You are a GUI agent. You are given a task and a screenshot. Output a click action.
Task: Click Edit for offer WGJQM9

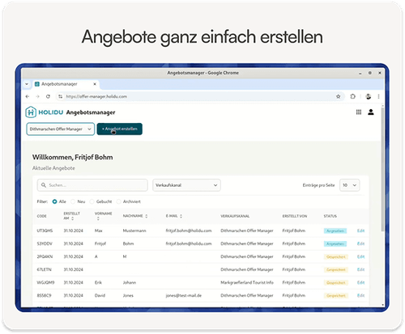coord(360,282)
